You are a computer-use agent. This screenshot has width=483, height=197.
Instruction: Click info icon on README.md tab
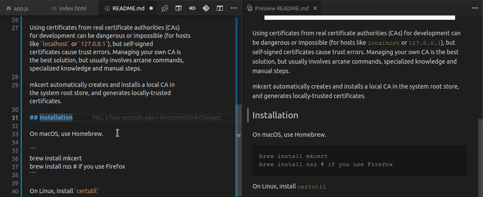point(107,8)
